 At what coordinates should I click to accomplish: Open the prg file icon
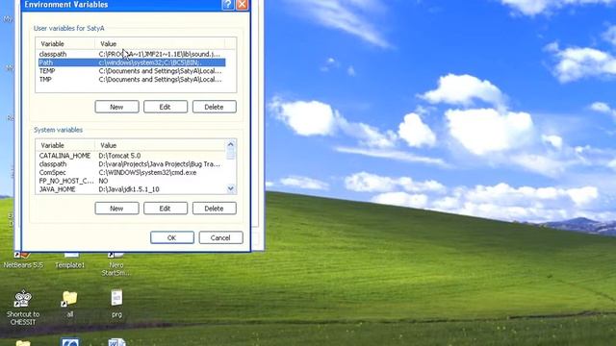click(116, 304)
